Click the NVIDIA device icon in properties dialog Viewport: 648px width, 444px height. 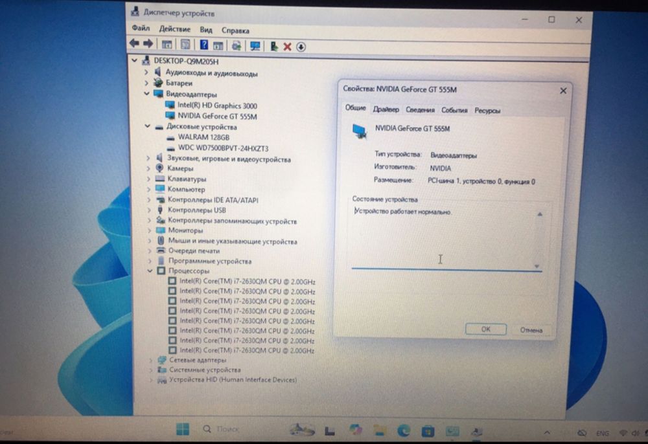pyautogui.click(x=359, y=131)
